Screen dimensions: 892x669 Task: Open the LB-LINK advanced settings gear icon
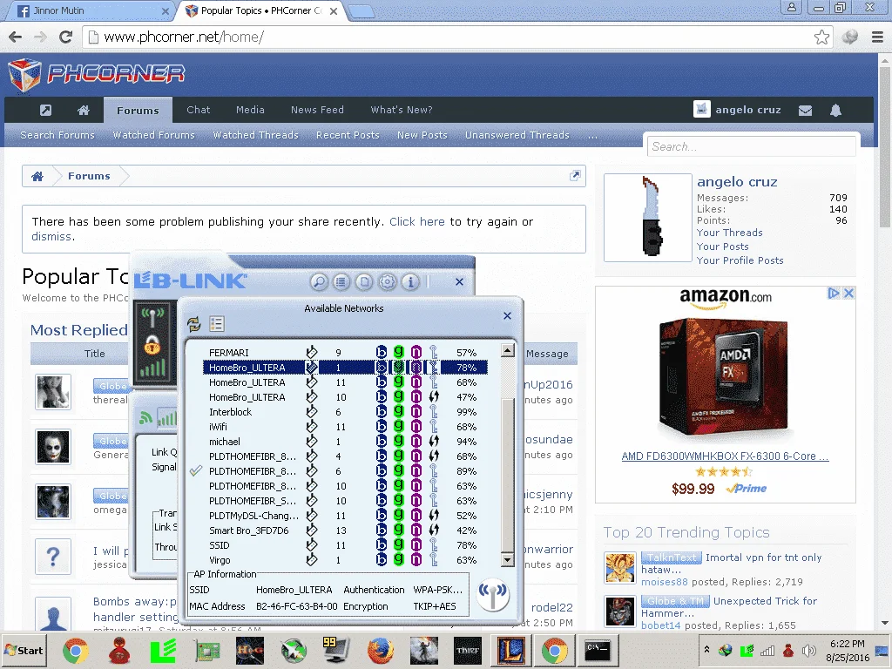pos(388,281)
